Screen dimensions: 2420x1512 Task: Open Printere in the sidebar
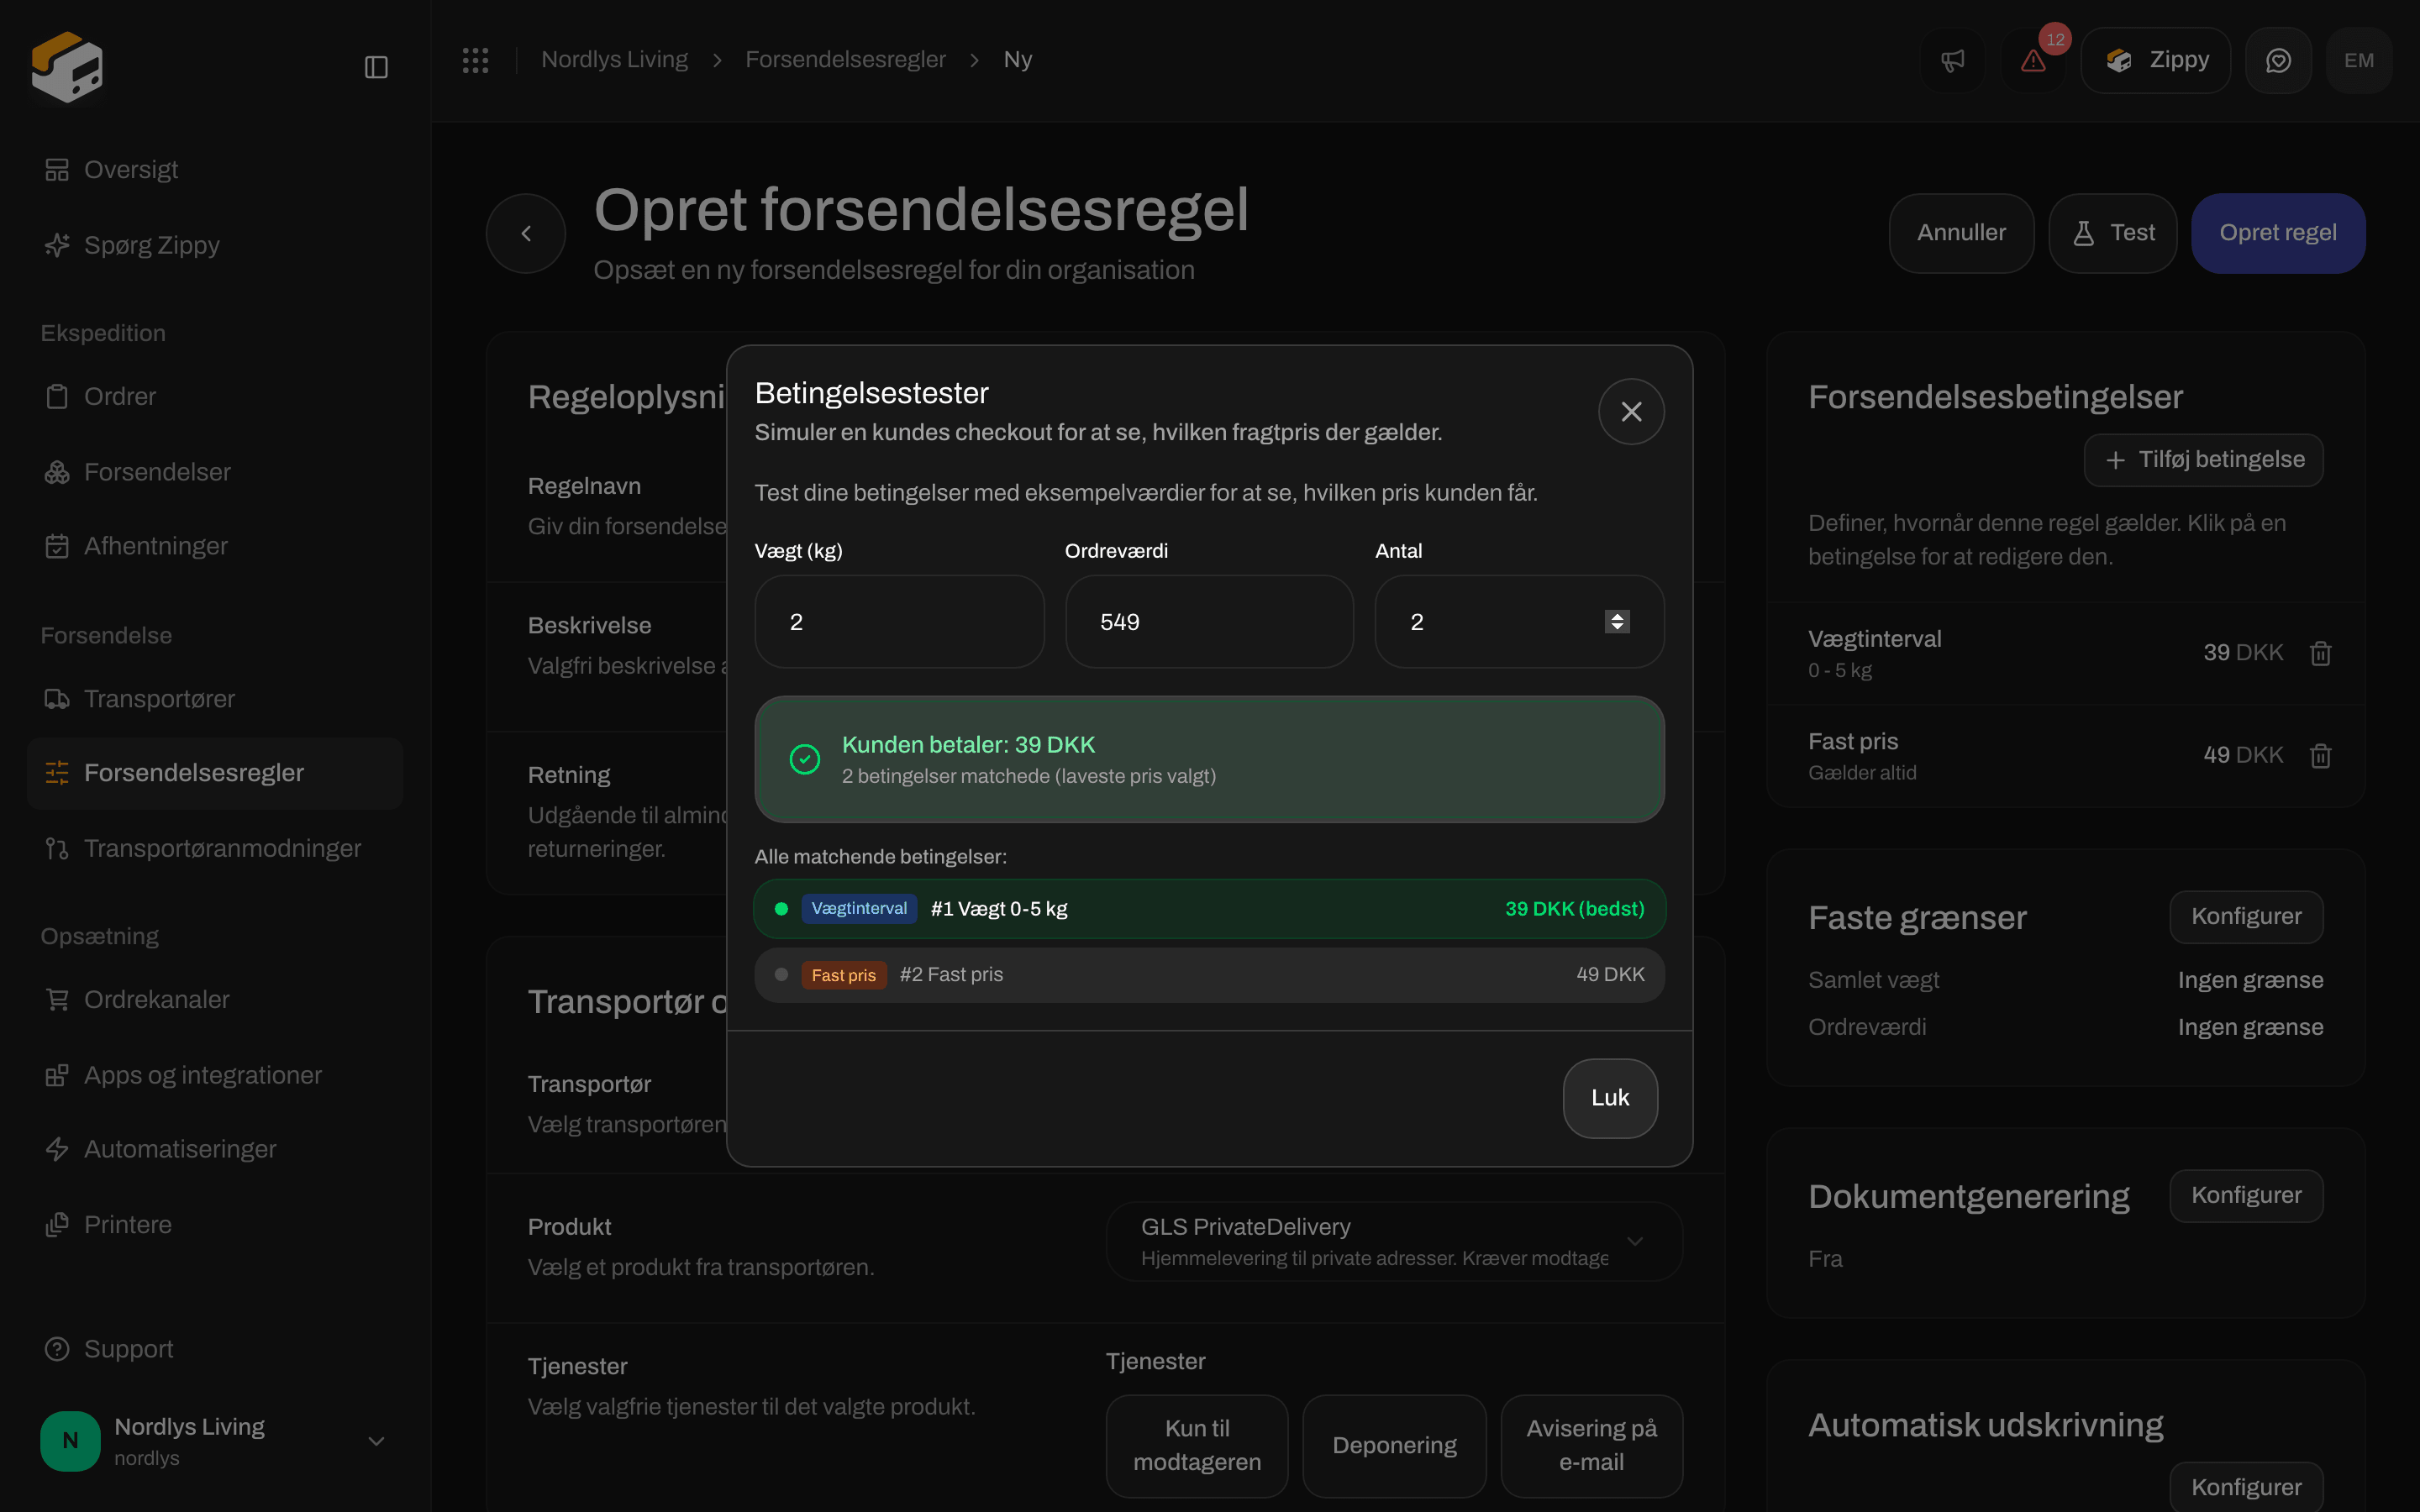(215, 1225)
